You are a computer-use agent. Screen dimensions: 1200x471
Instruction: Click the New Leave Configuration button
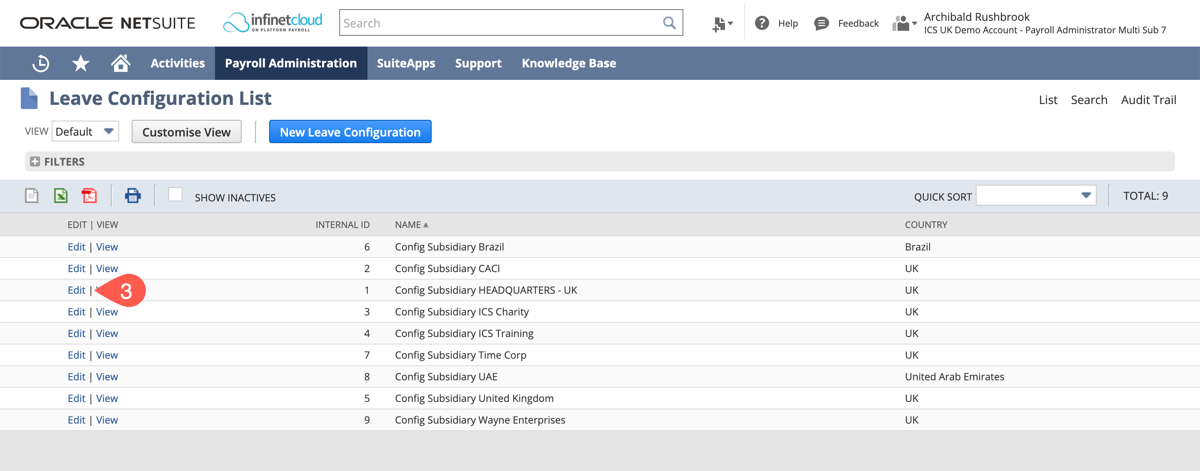[350, 131]
